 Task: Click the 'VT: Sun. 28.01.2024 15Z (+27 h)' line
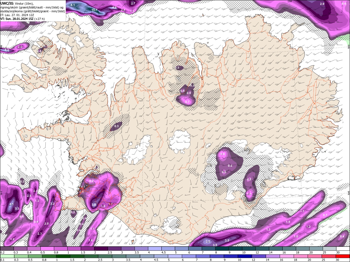[x=22, y=19]
